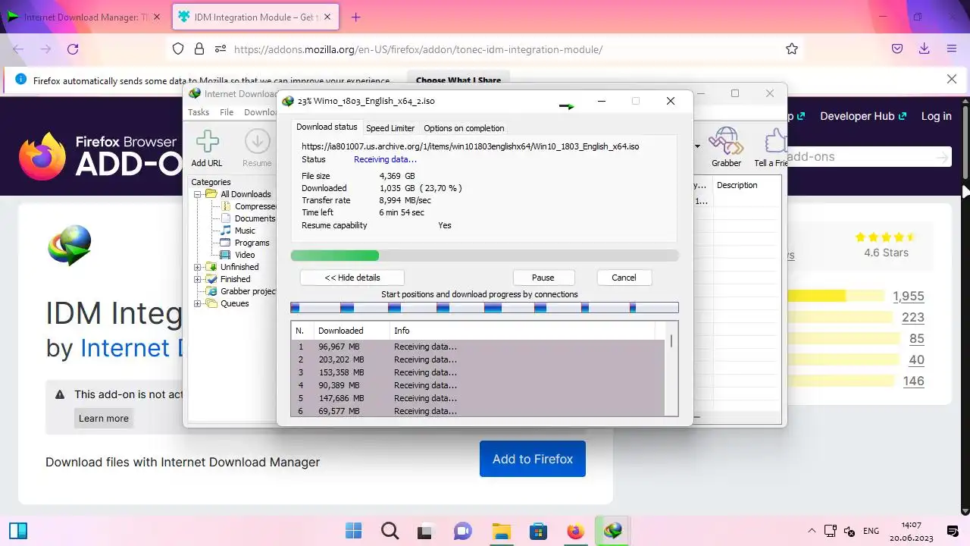Open taskbar Search magnifier
Viewport: 970px width, 546px height.
click(390, 531)
